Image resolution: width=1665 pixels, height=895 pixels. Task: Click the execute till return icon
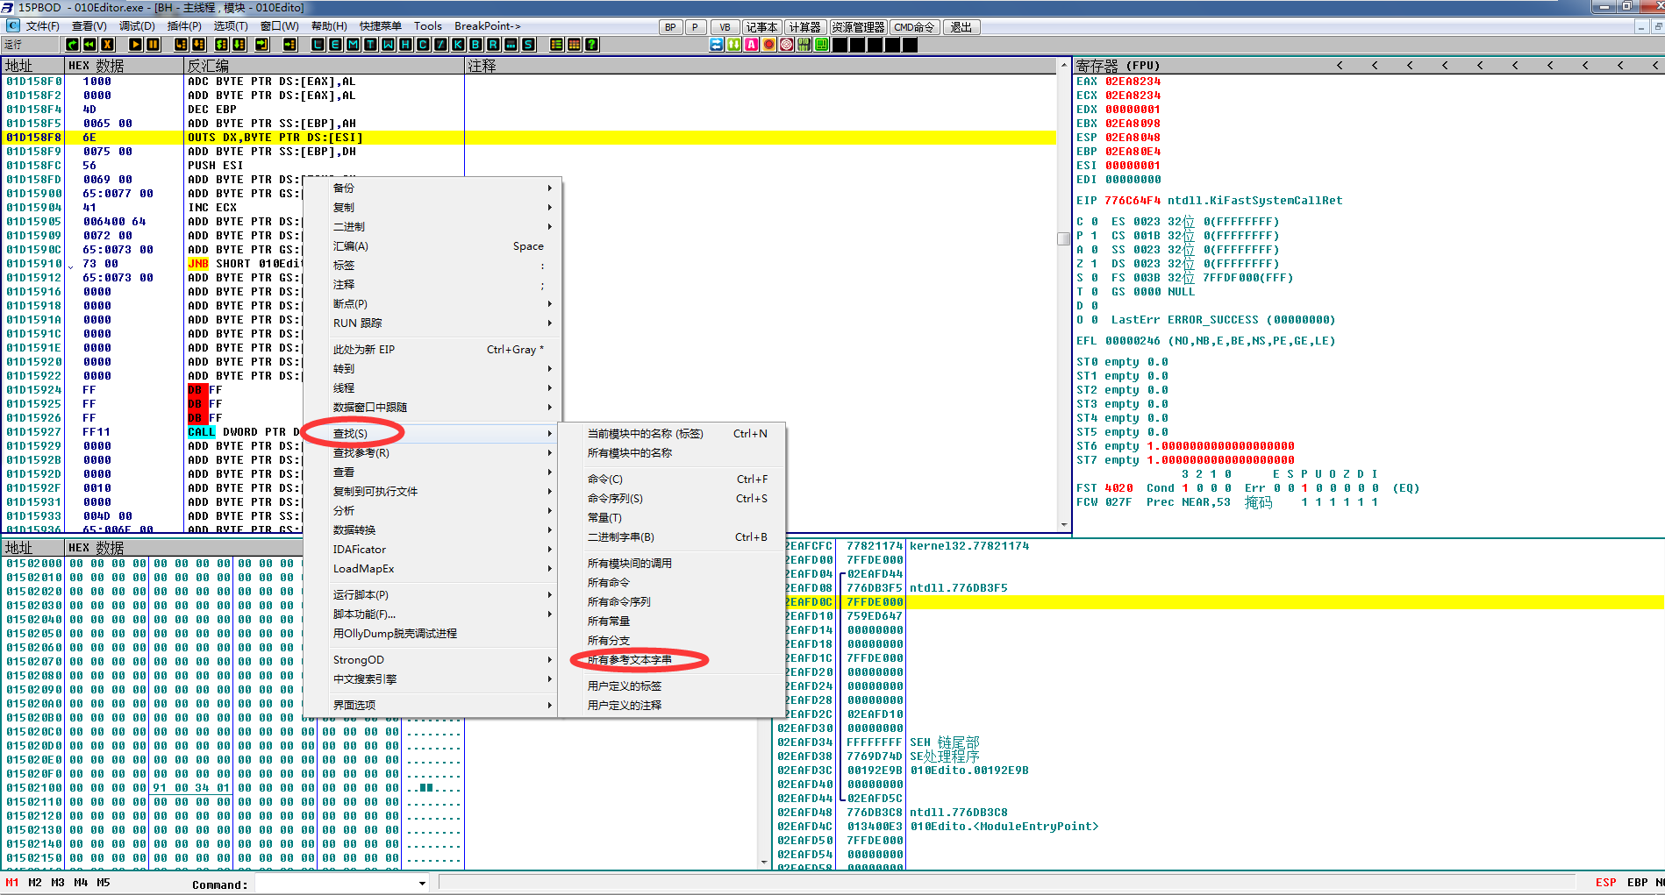coord(262,44)
